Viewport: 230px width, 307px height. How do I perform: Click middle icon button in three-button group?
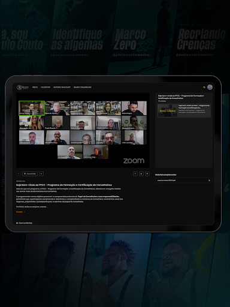click(141, 174)
